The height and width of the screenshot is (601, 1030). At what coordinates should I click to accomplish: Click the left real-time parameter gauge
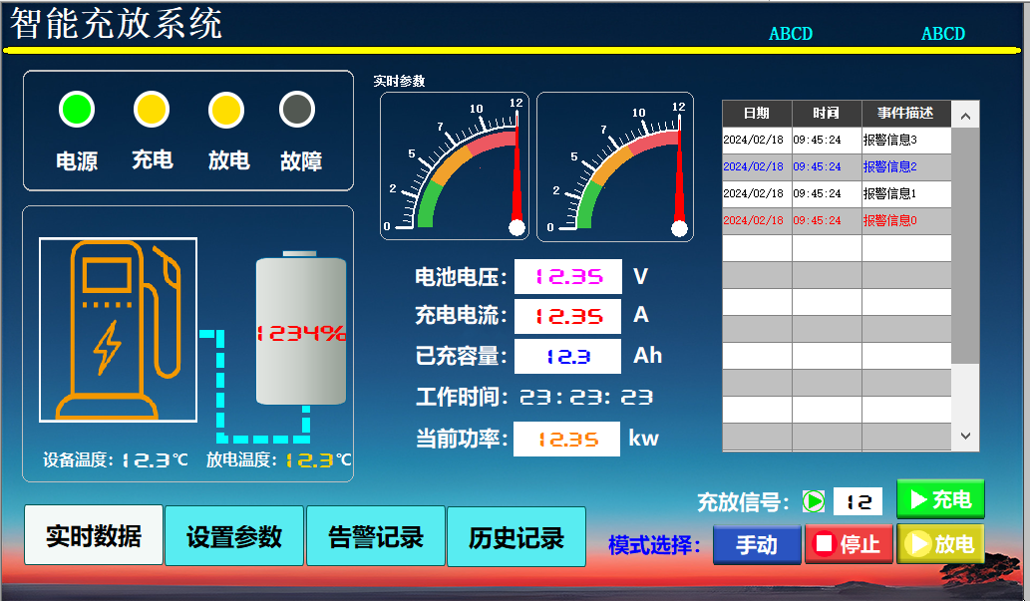point(454,164)
